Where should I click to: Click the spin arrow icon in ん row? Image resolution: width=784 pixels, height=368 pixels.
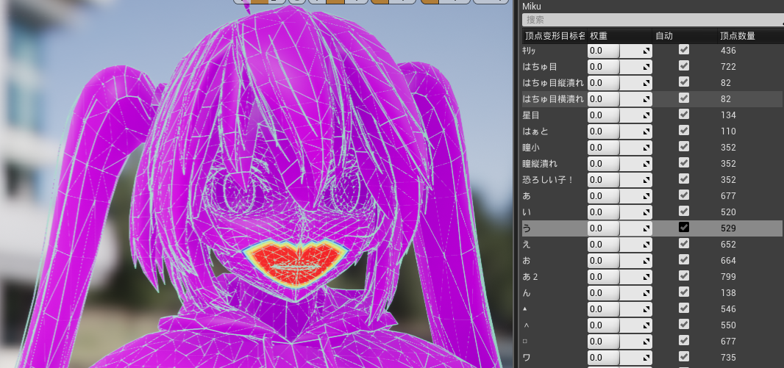[647, 293]
